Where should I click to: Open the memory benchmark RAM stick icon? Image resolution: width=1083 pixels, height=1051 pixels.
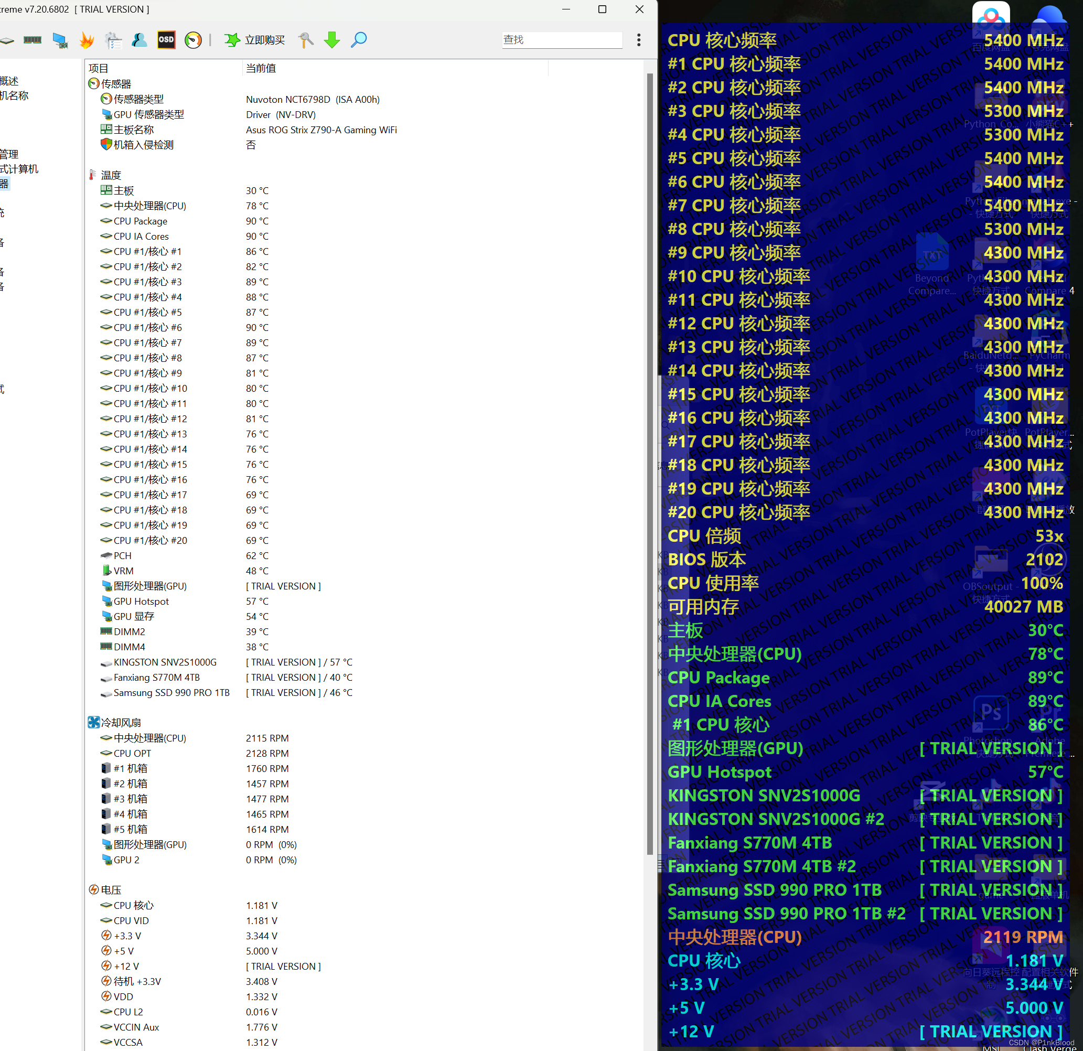(x=33, y=40)
